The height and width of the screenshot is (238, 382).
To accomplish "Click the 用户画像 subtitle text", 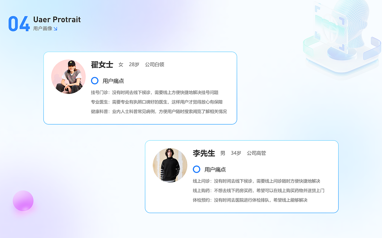I will point(43,29).
